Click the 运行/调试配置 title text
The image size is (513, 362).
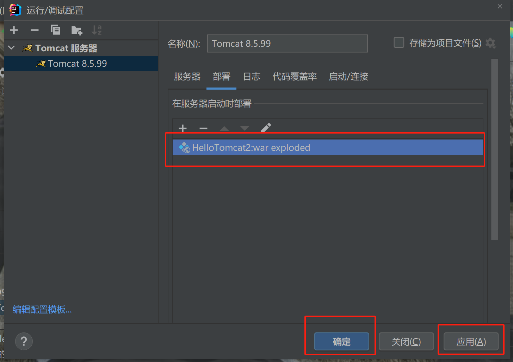[55, 11]
